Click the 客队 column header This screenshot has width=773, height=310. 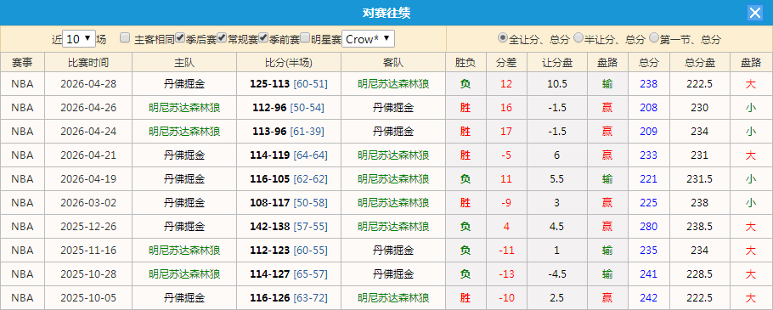pos(393,63)
